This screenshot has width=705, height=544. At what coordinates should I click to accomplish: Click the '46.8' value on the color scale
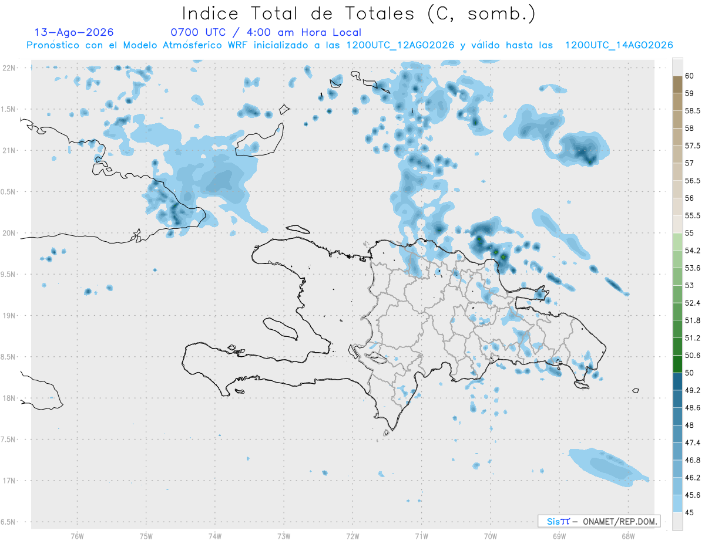tap(693, 460)
